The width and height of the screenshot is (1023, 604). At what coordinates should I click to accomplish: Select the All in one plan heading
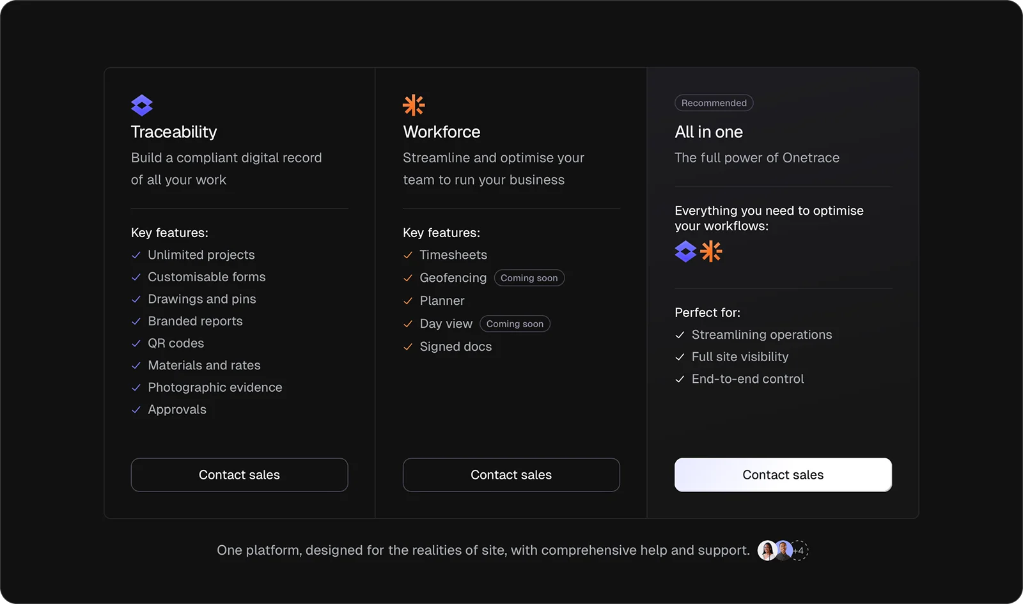(x=708, y=132)
